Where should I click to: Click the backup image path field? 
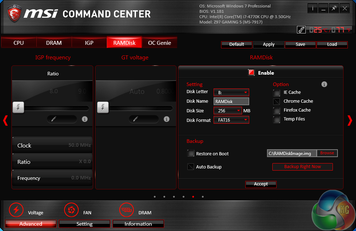[292, 153]
